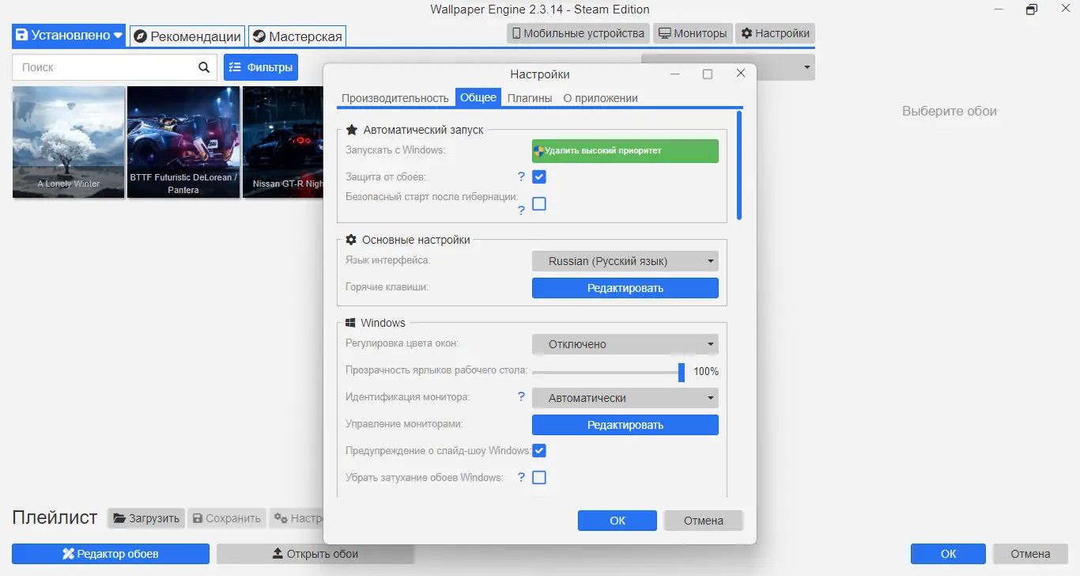Open the Язык интерфейса dropdown
Viewport: 1080px width, 576px height.
point(625,261)
